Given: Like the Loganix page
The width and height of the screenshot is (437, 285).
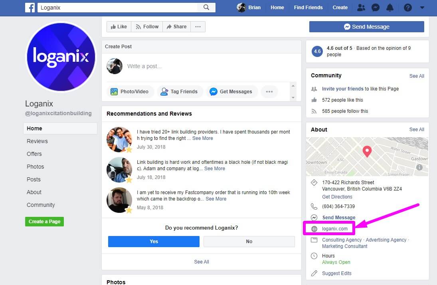Looking at the screenshot, I should 119,27.
